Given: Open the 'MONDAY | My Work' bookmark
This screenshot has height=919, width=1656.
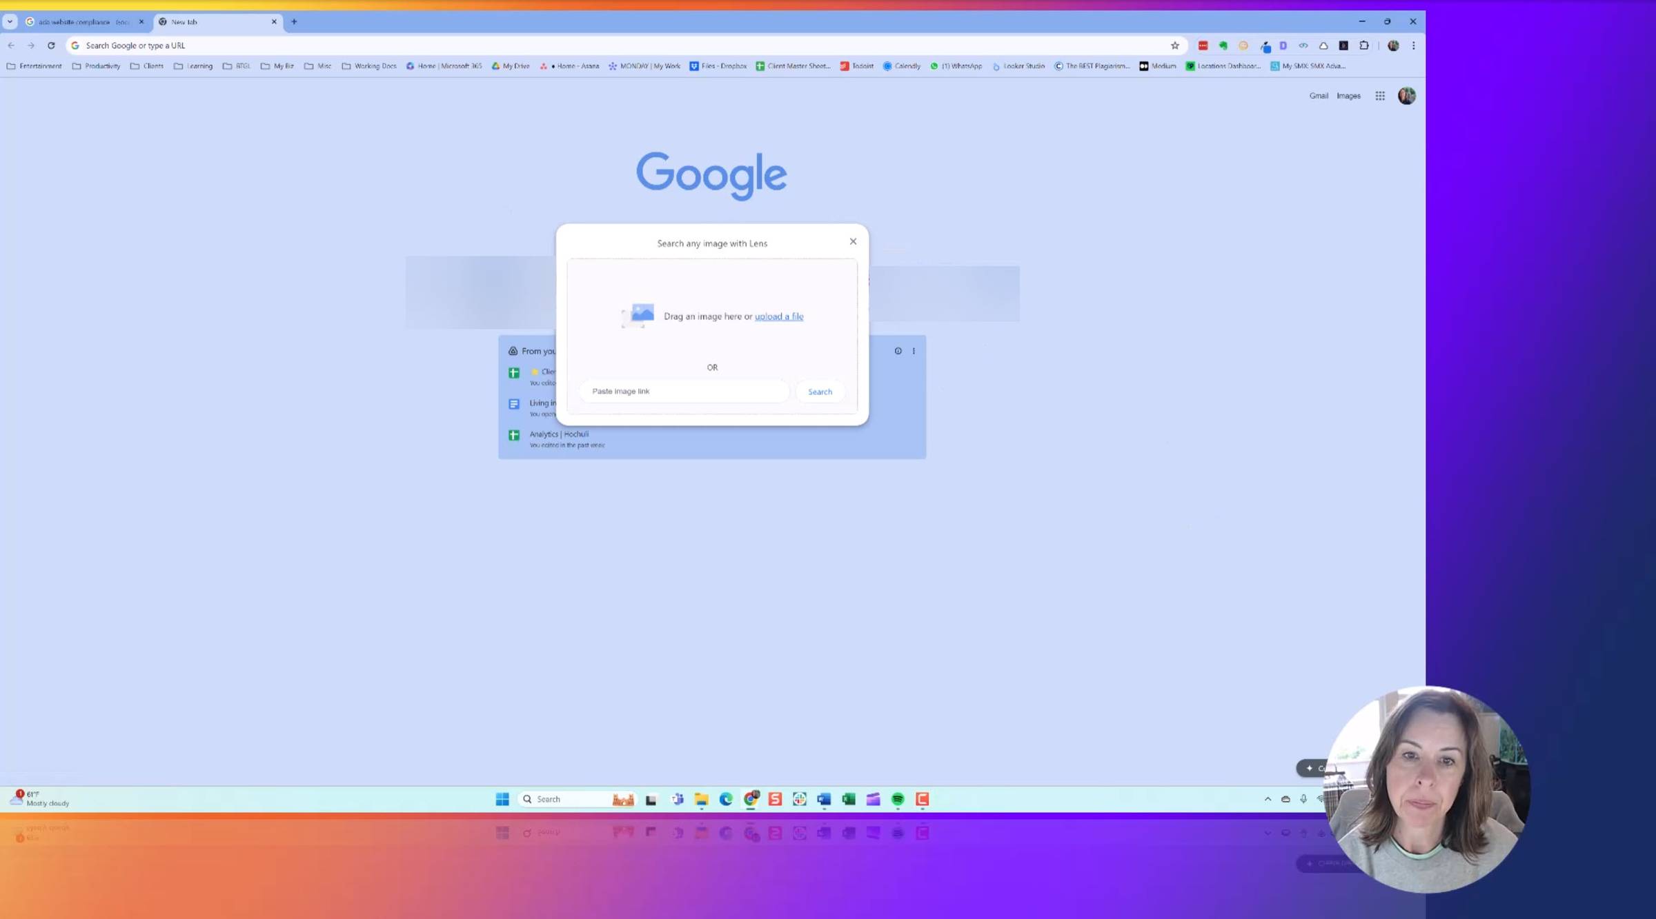Looking at the screenshot, I should (644, 66).
